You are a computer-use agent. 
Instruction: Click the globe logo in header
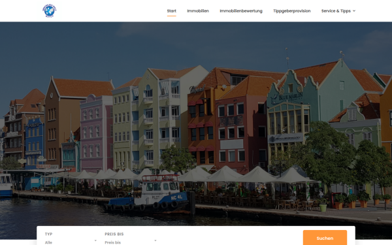tap(50, 10)
